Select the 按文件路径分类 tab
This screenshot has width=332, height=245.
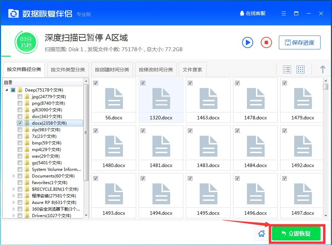(24, 69)
